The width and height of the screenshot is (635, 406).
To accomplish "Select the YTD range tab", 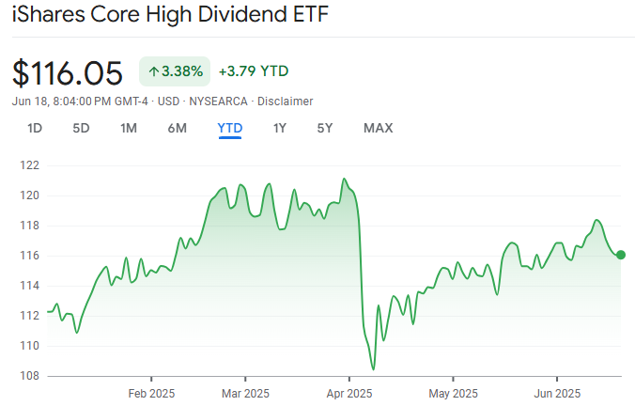I will [230, 129].
